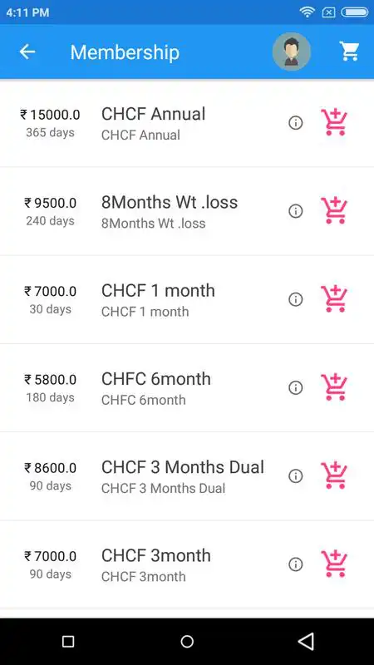Add CHCF Annual to cart
This screenshot has width=374, height=665.
334,122
